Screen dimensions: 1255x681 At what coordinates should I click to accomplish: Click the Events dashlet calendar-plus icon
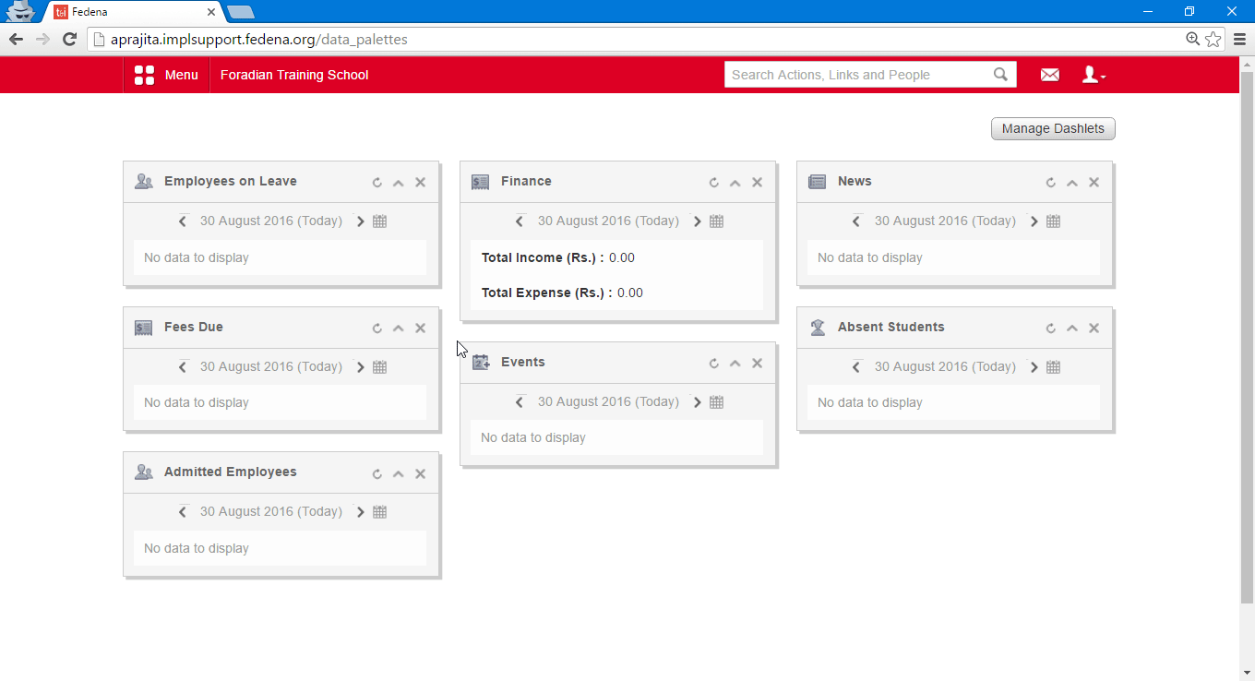tap(481, 363)
